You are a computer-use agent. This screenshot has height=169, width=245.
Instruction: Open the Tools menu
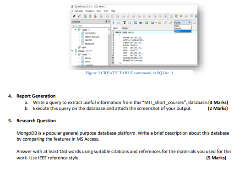(106, 11)
